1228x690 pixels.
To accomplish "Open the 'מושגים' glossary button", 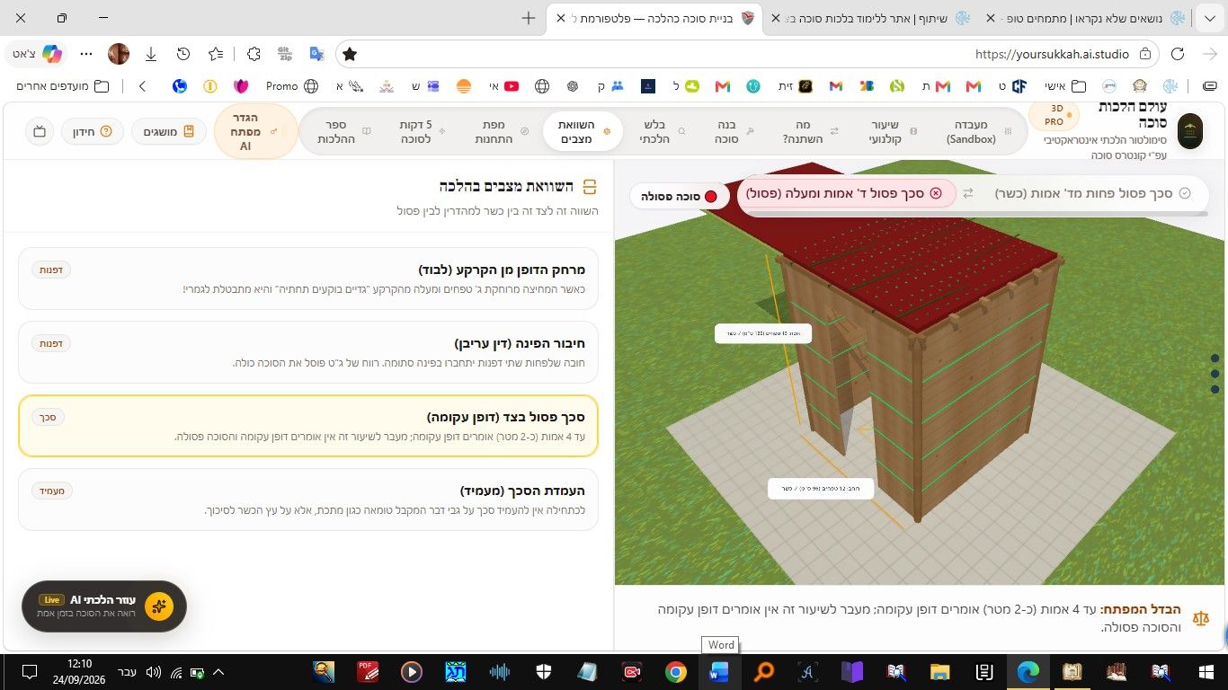I will 168,132.
